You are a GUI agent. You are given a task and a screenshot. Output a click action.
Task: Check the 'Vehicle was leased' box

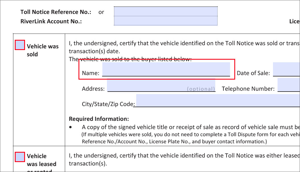[x=20, y=157]
